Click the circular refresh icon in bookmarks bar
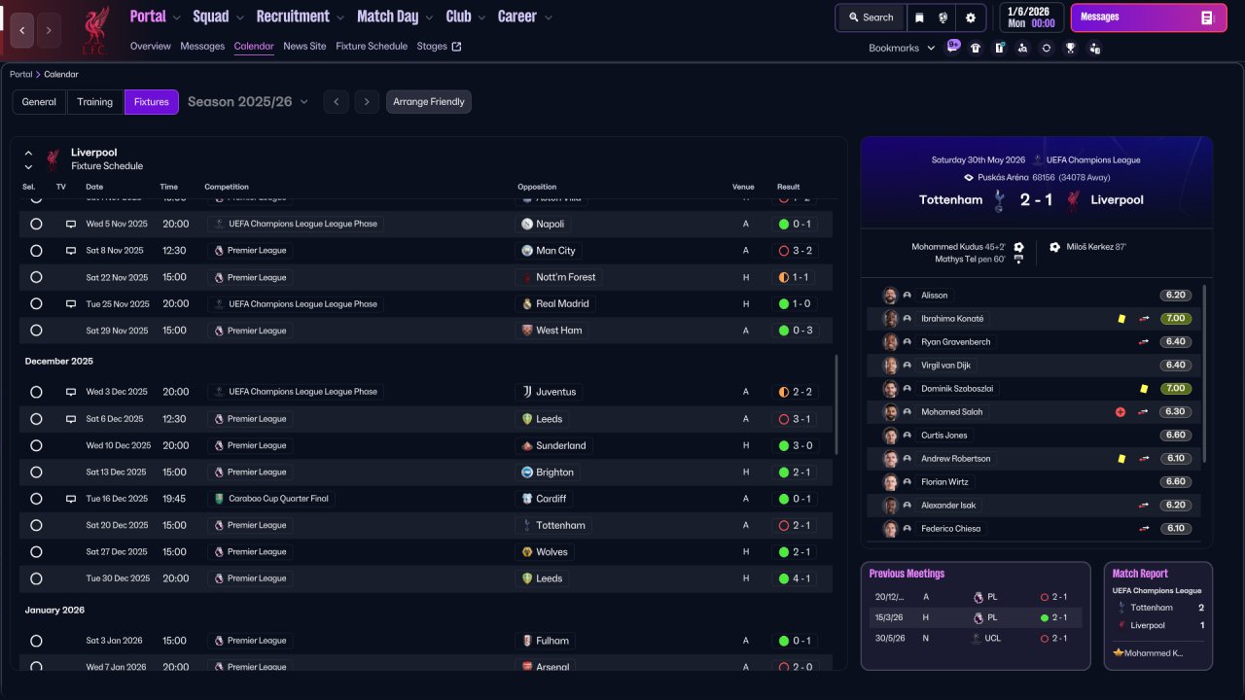 tap(1046, 48)
